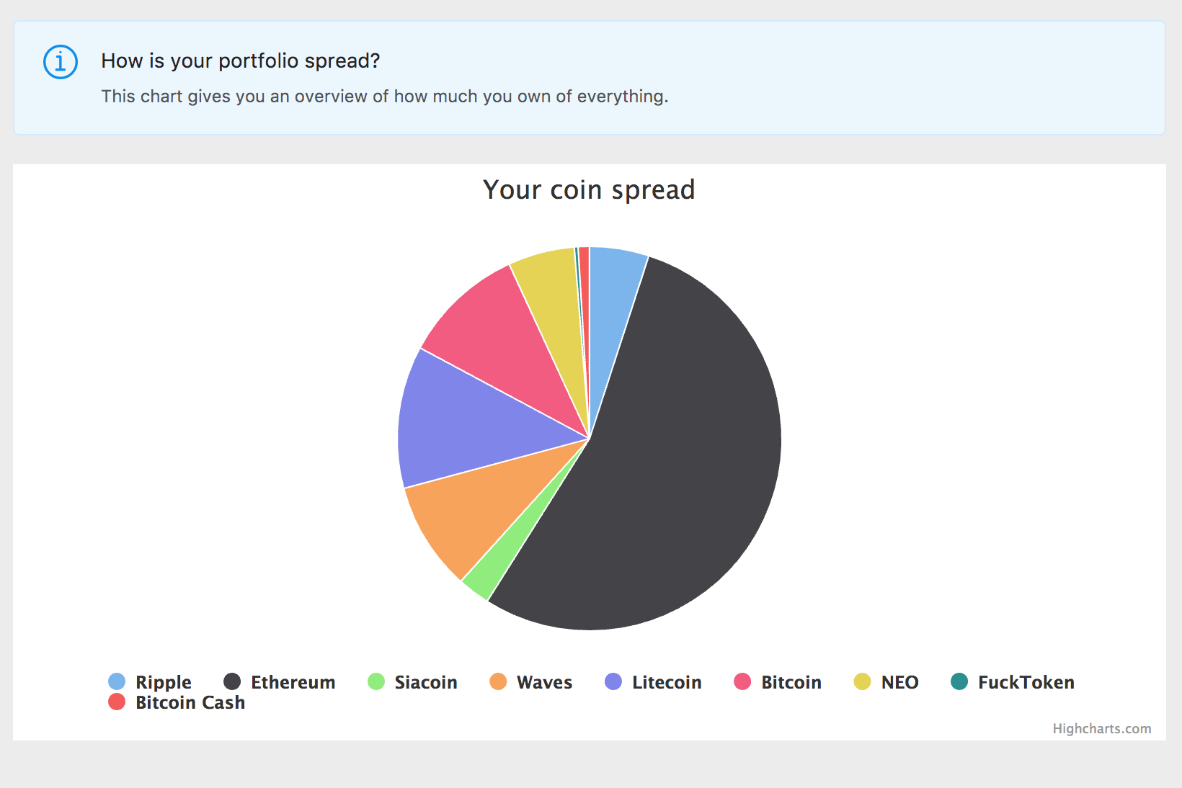Hide Siacoin via legend label
The width and height of the screenshot is (1182, 788).
coord(425,682)
